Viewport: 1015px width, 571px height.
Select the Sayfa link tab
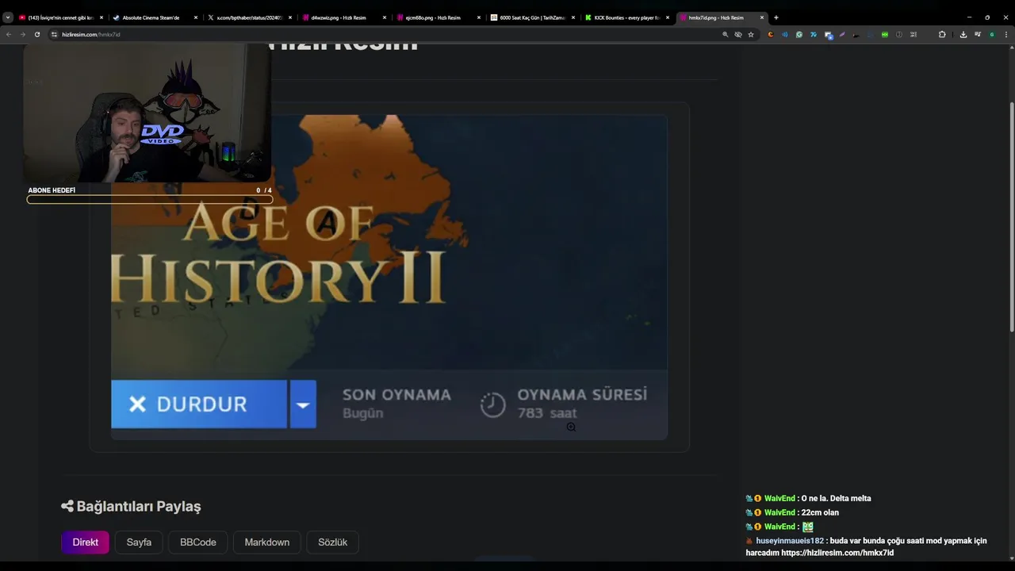point(139,542)
